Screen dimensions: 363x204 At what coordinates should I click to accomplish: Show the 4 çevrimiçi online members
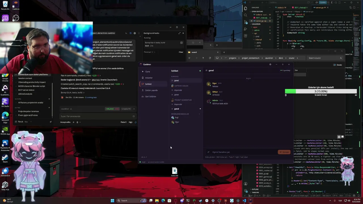[x=286, y=70]
